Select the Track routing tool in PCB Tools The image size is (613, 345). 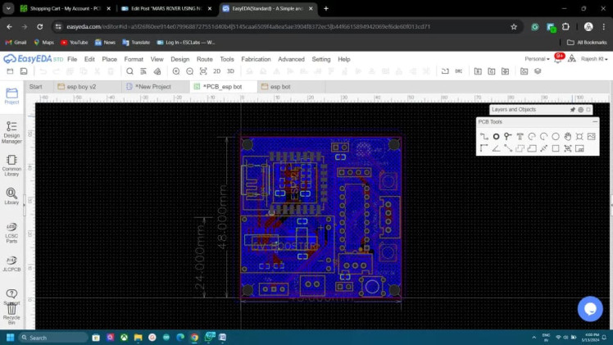point(484,136)
